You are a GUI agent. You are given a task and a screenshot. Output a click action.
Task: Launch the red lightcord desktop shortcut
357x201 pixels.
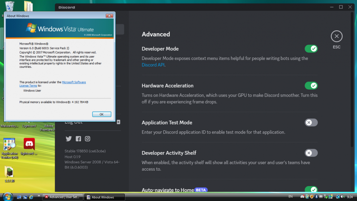[29, 144]
